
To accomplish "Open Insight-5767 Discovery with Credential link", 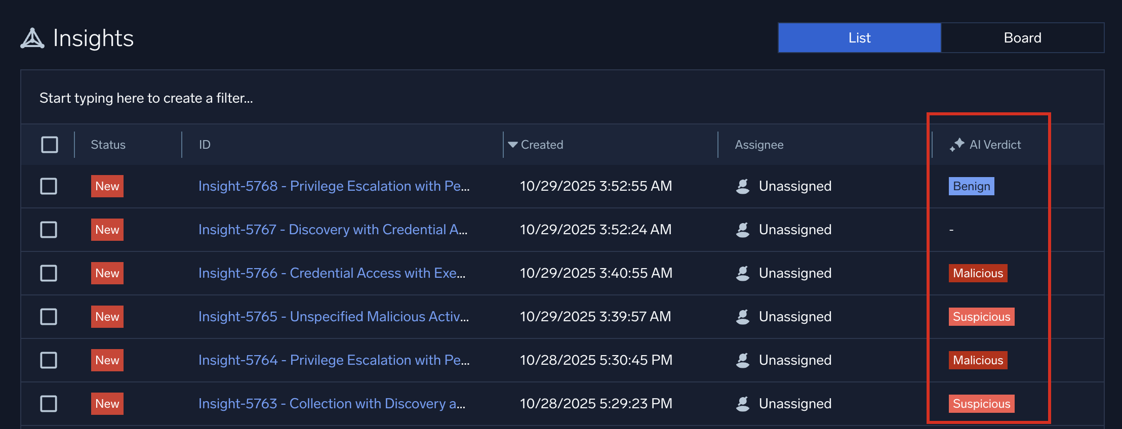I will tap(333, 230).
